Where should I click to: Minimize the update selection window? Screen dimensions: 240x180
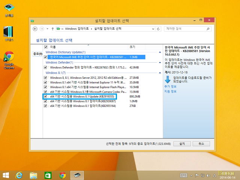pyautogui.click(x=195, y=20)
